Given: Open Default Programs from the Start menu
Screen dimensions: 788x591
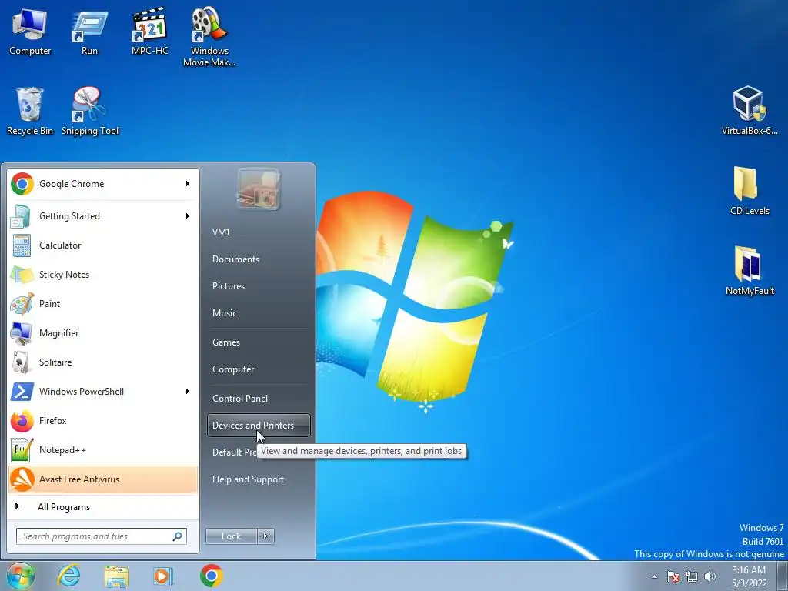Looking at the screenshot, I should (234, 452).
